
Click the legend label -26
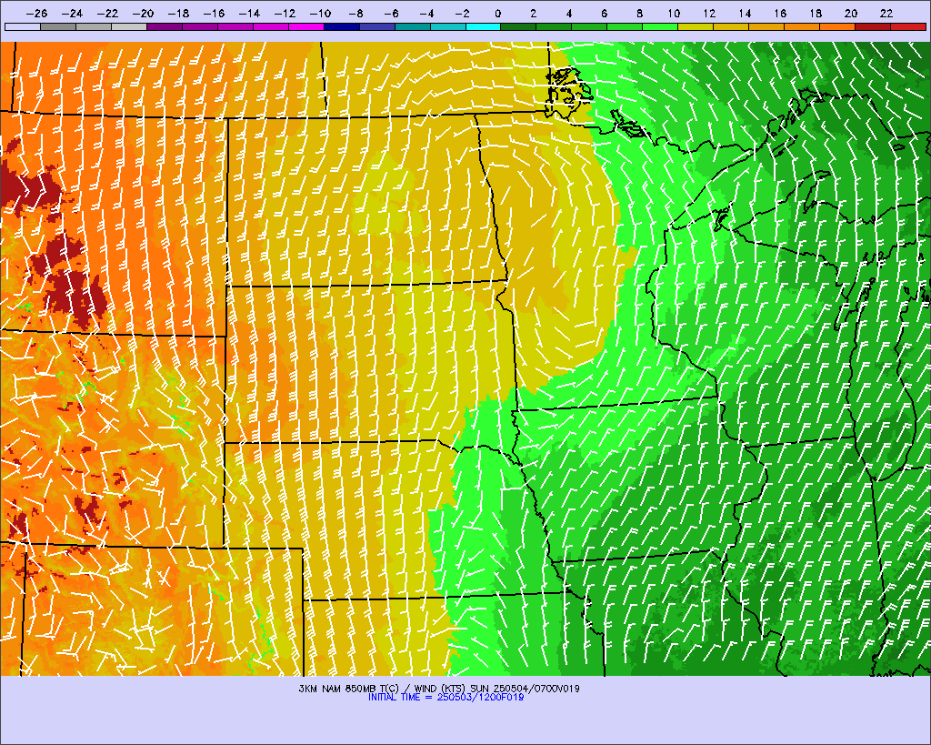(x=36, y=13)
